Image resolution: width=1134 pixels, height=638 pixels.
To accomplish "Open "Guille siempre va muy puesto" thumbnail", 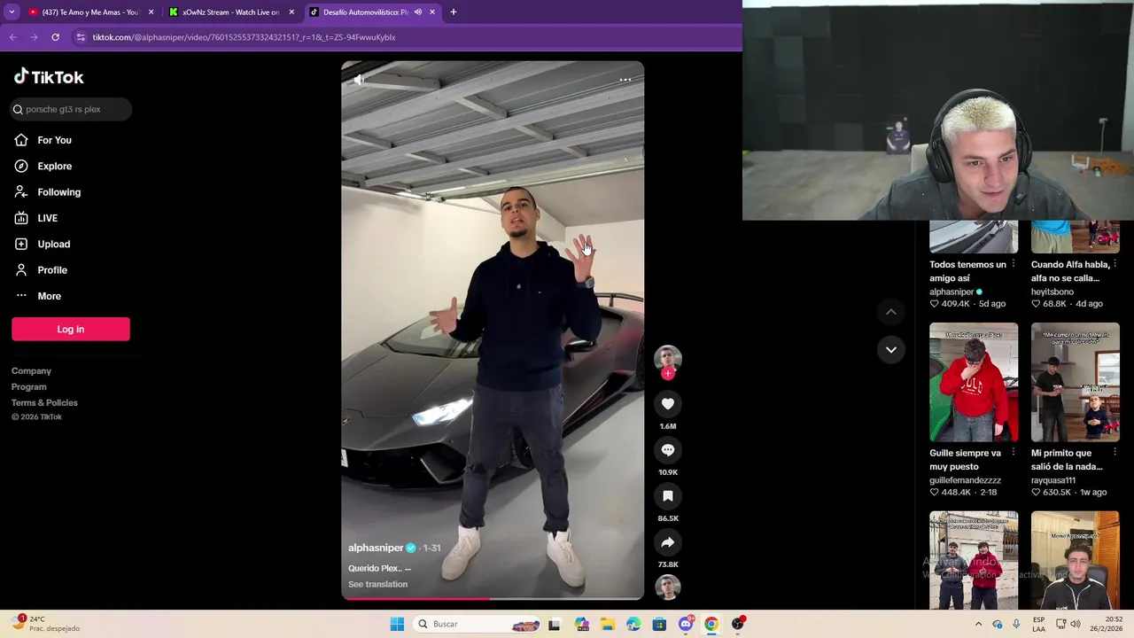I will point(974,382).
